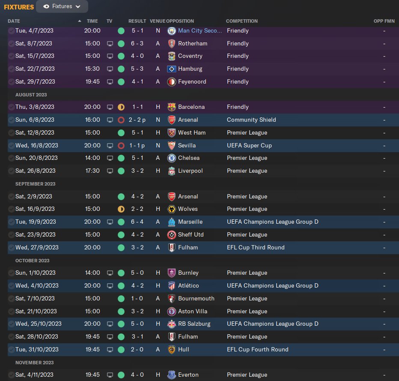This screenshot has width=399, height=381.
Task: Open the Burnley club badge
Action: (172, 273)
